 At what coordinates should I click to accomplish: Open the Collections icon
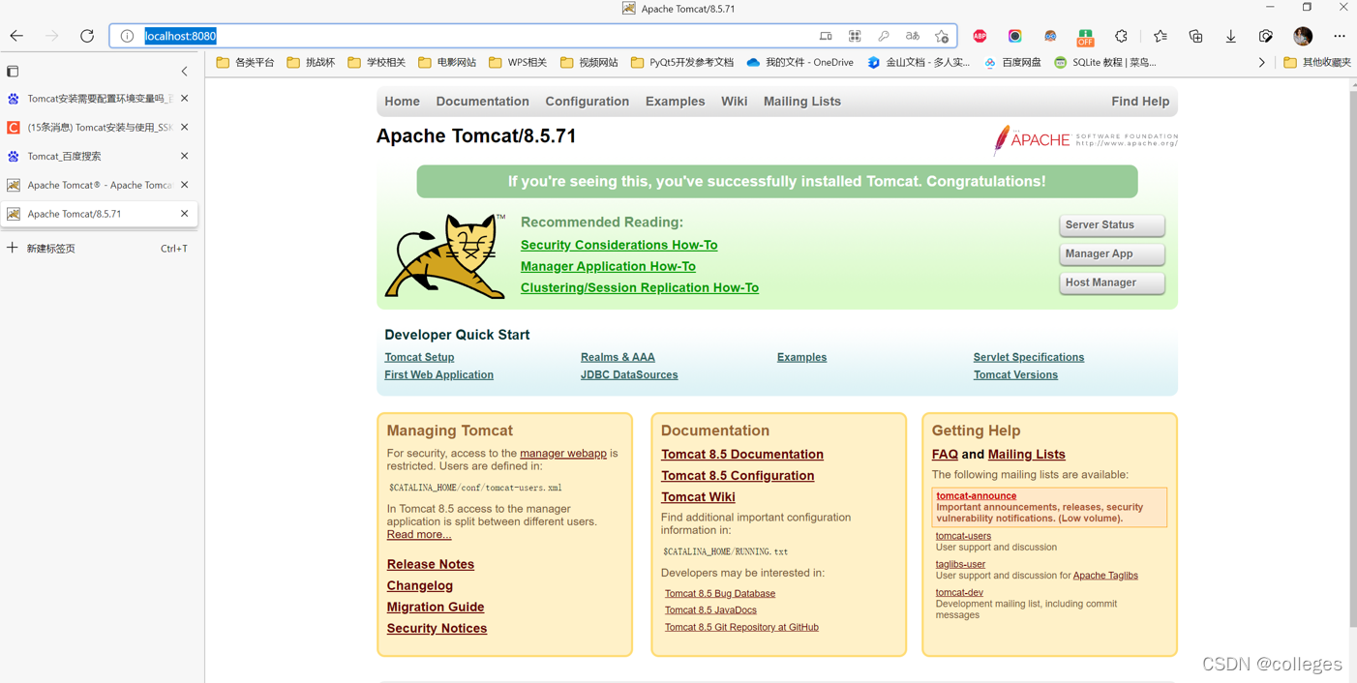point(1195,36)
